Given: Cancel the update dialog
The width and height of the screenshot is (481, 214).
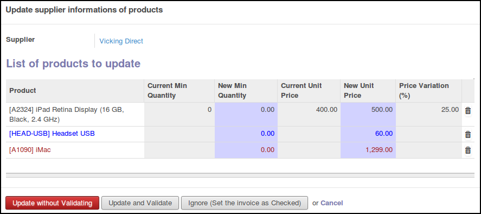Looking at the screenshot, I should point(332,203).
